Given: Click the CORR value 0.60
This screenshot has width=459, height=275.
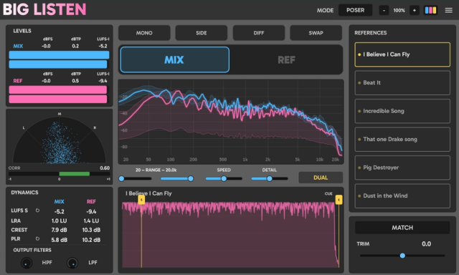Looking at the screenshot, I should click(105, 168).
